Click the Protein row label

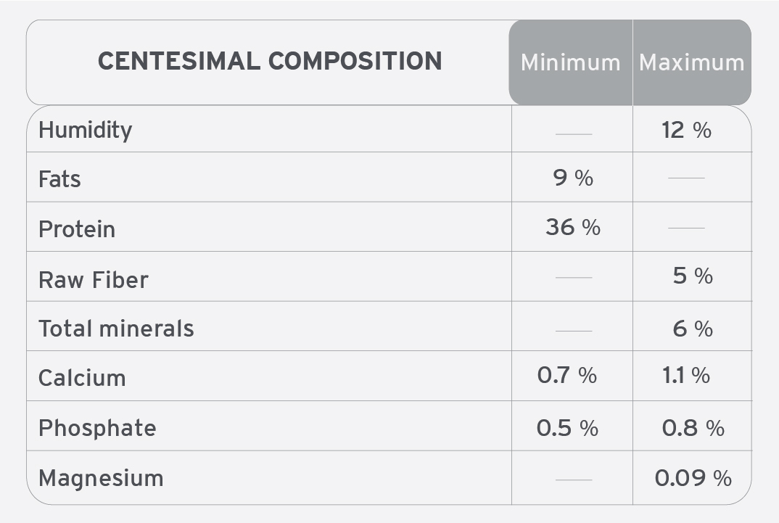pyautogui.click(x=77, y=229)
